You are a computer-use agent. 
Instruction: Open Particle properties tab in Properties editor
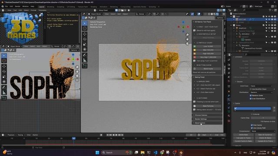pos(229,100)
